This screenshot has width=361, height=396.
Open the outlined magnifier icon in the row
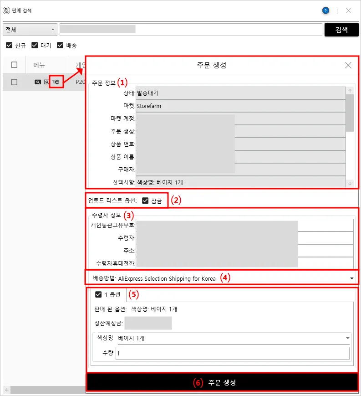(46, 82)
